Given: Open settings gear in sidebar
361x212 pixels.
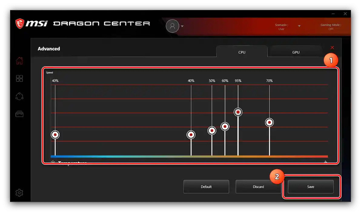Looking at the screenshot, I should click(x=19, y=193).
